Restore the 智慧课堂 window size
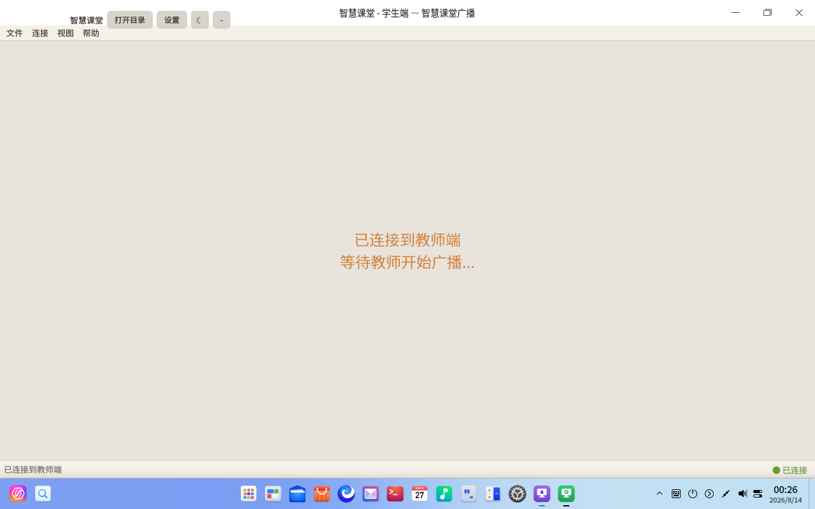 tap(767, 13)
